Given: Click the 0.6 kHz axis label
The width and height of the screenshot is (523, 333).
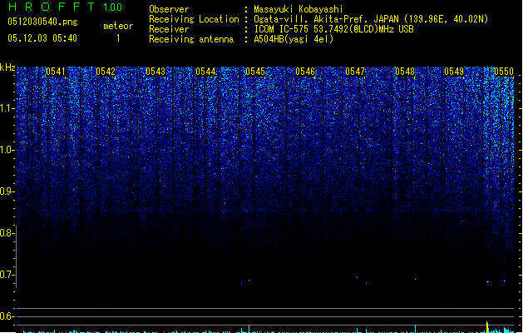Looking at the screenshot, I should (7, 316).
